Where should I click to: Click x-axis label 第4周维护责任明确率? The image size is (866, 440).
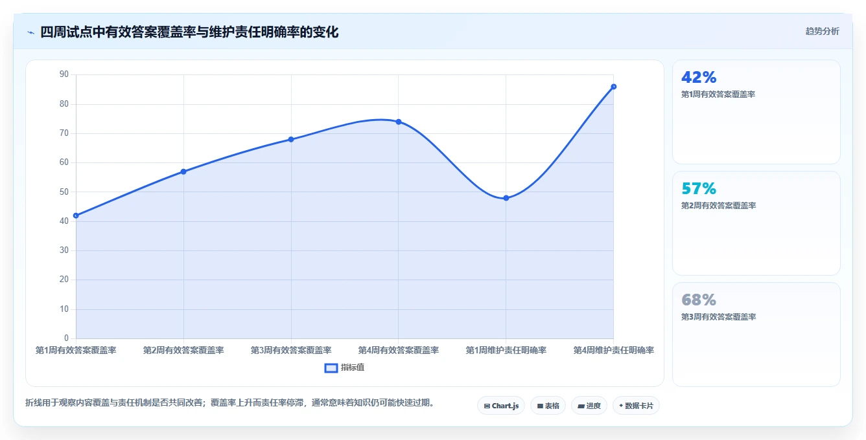point(614,350)
